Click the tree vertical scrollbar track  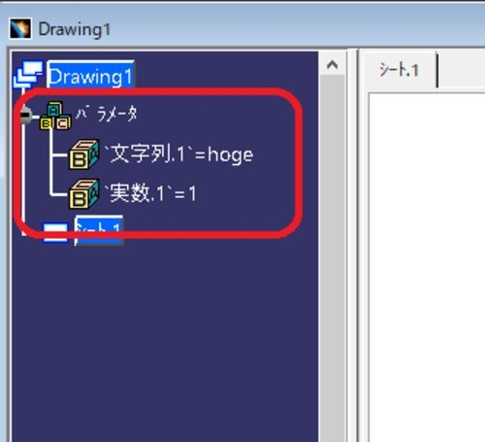[x=333, y=259]
